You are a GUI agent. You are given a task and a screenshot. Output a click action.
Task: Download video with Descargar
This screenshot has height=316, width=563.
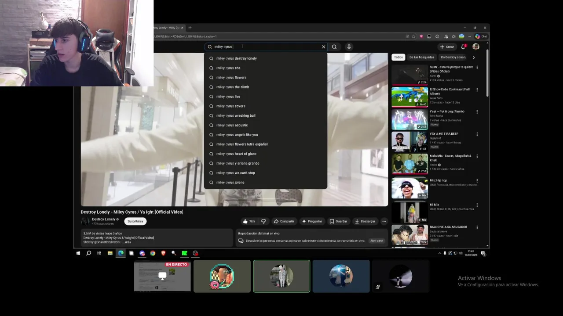tap(365, 221)
